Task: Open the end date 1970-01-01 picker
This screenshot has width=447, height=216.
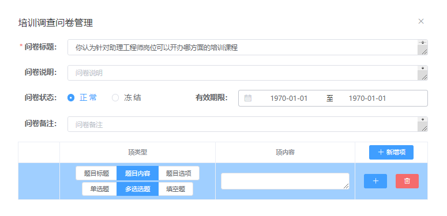Action: [367, 98]
